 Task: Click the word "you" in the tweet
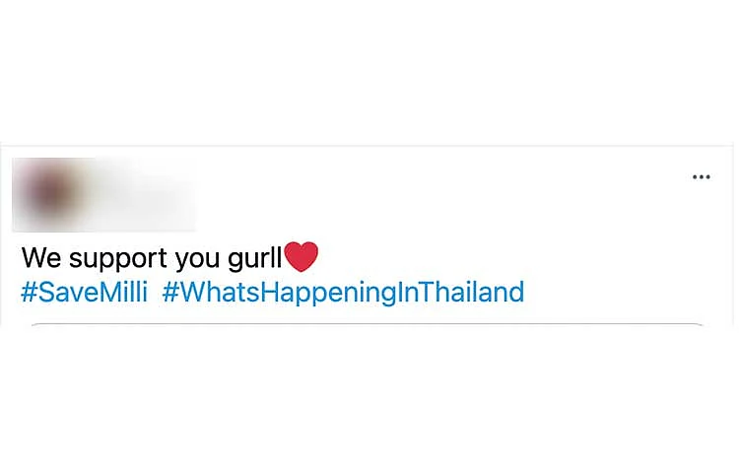[197, 260]
